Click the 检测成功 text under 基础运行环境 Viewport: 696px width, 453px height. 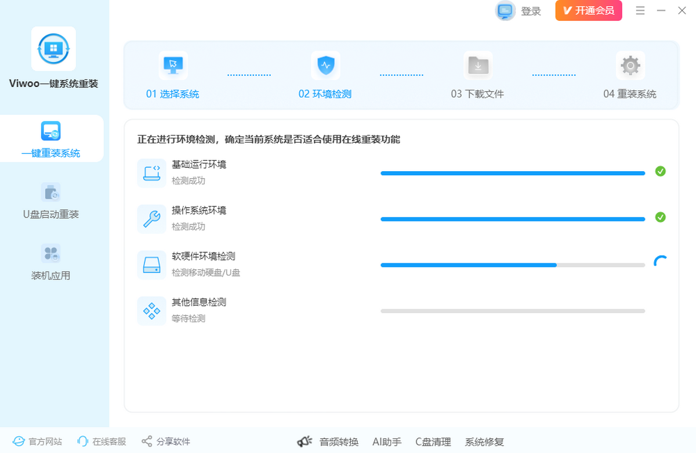click(x=188, y=181)
